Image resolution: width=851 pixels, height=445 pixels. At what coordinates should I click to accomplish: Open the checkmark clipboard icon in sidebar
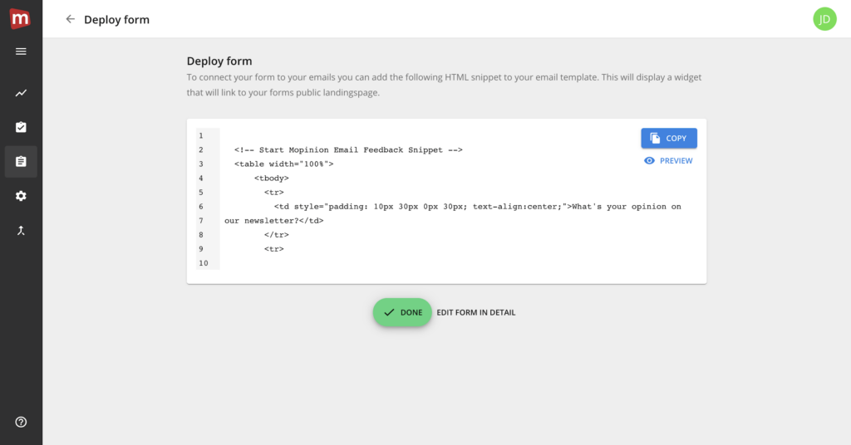coord(21,127)
